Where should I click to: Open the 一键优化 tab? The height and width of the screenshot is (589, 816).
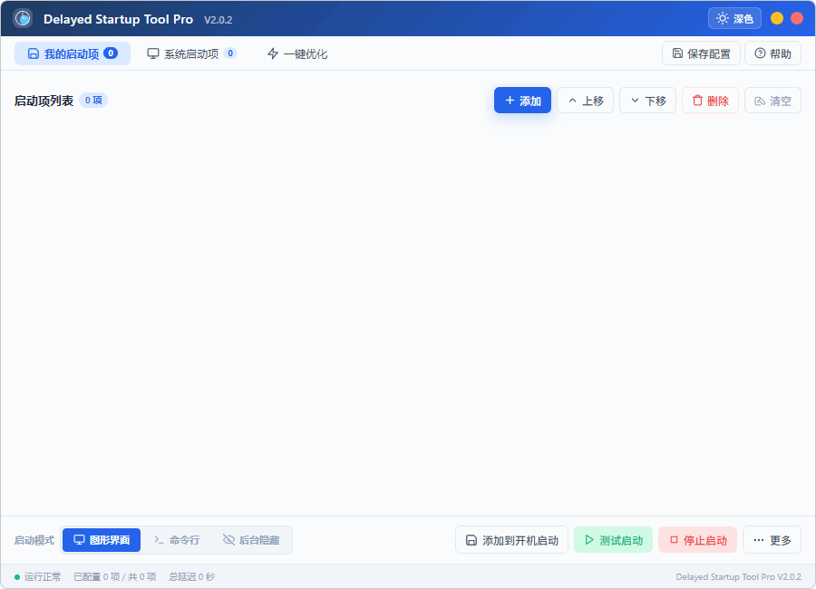[297, 53]
